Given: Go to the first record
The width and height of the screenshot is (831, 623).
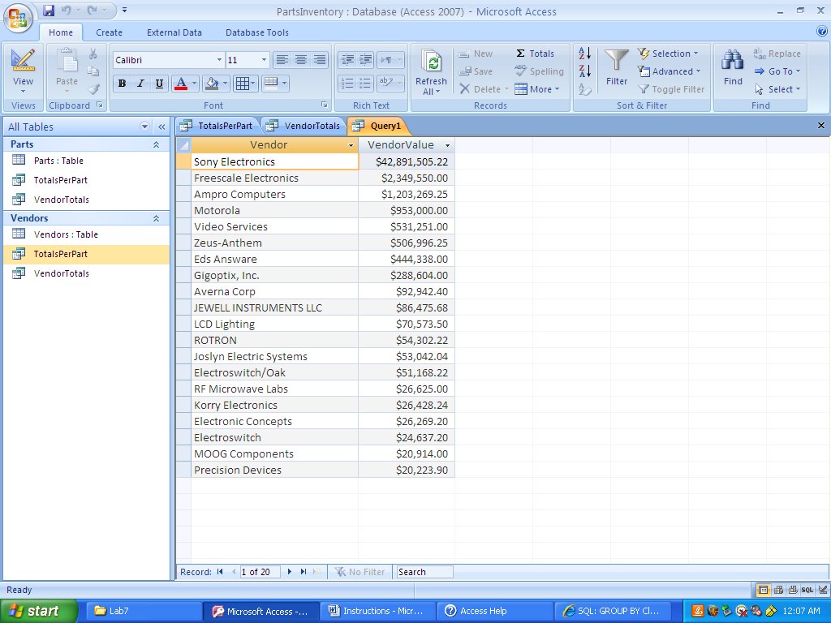Looking at the screenshot, I should [x=220, y=572].
